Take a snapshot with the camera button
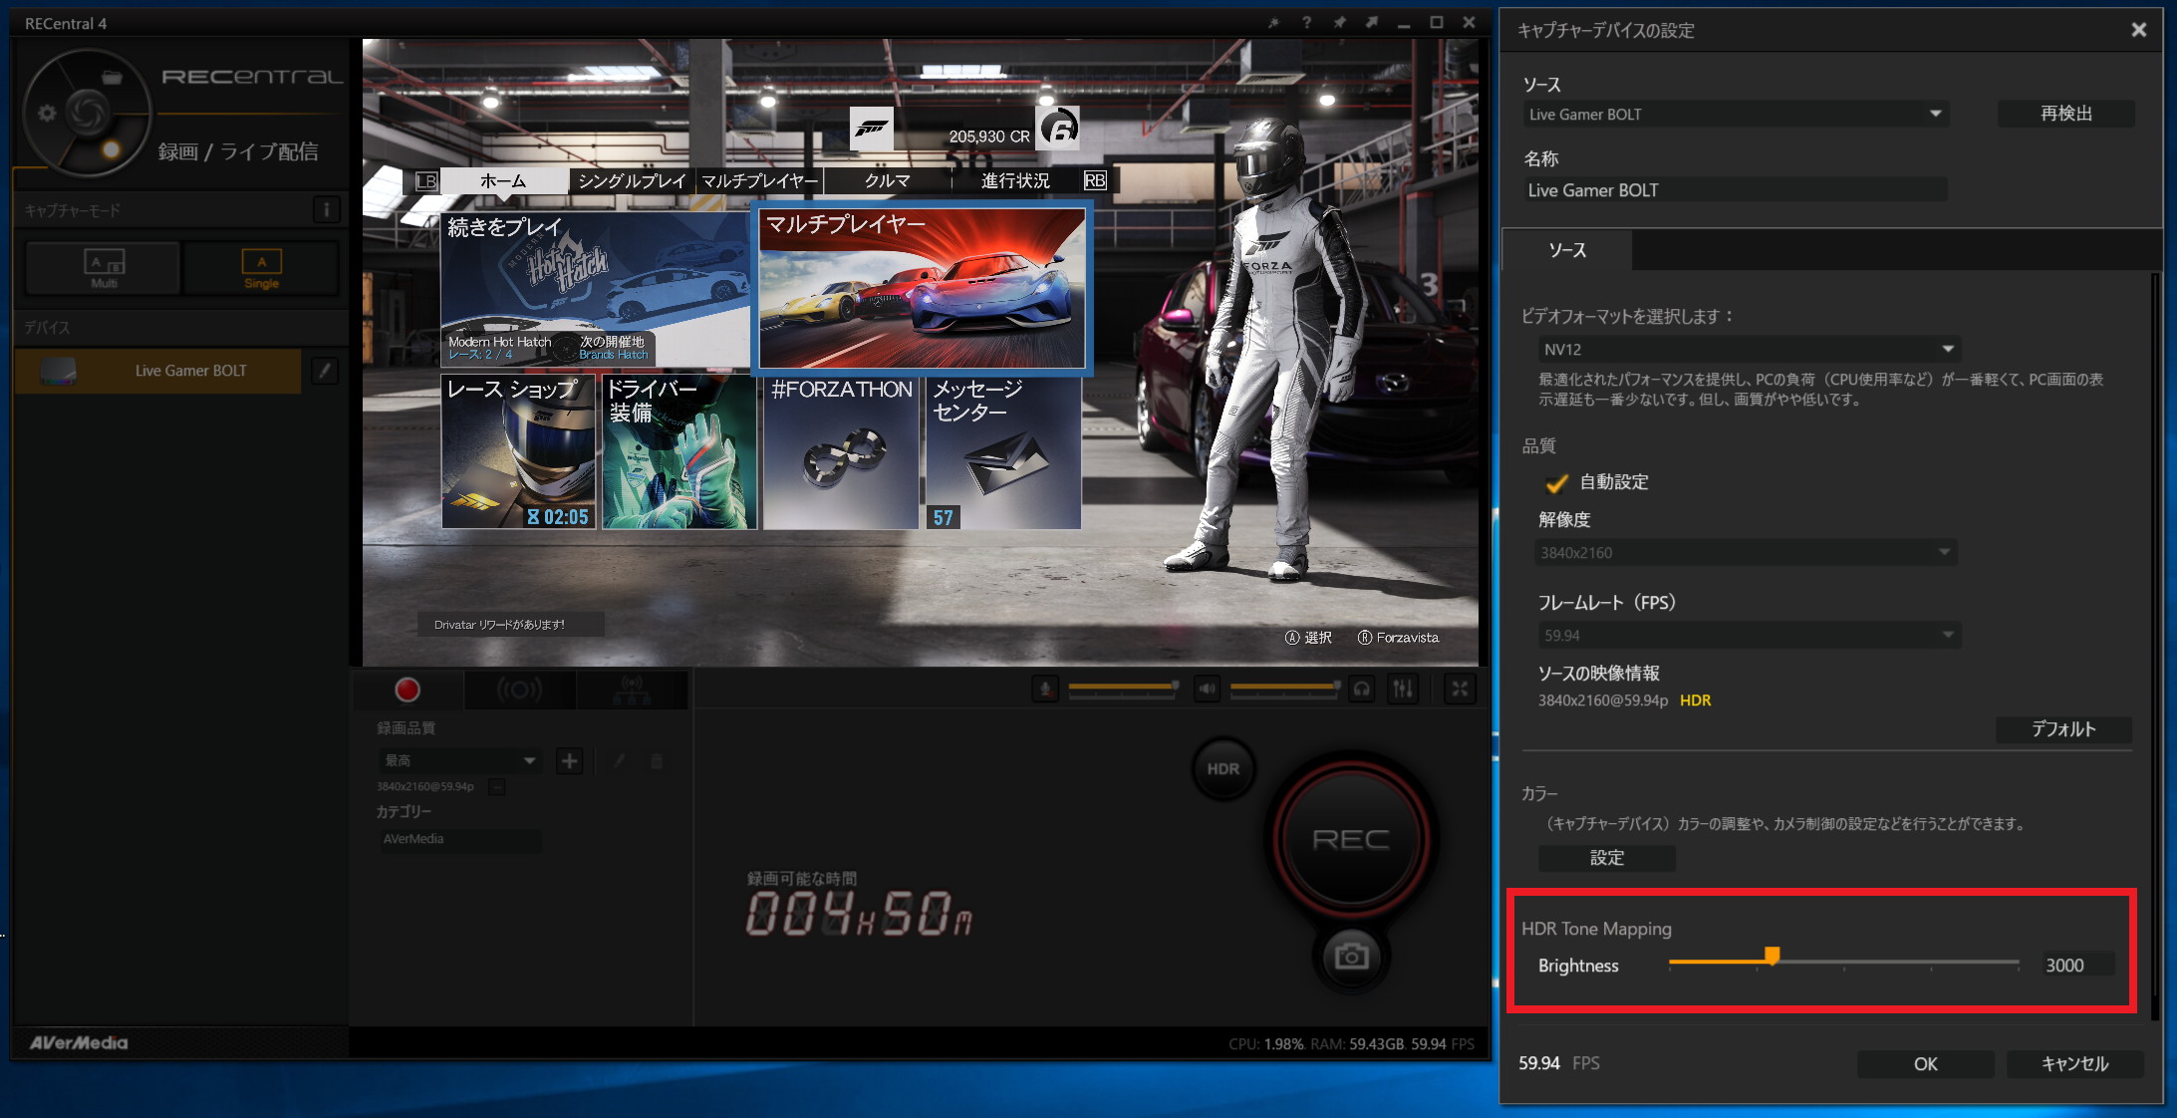2177x1118 pixels. pyautogui.click(x=1351, y=957)
